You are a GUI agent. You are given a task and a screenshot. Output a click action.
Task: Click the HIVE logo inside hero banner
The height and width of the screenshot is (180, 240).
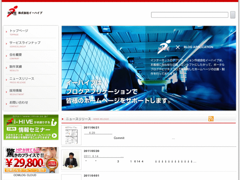[x=164, y=47]
